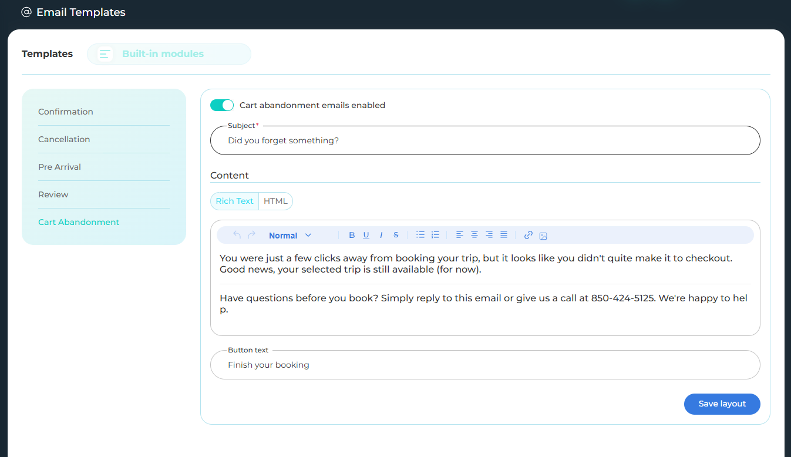Apply underline formatting
The image size is (791, 457).
coord(366,235)
